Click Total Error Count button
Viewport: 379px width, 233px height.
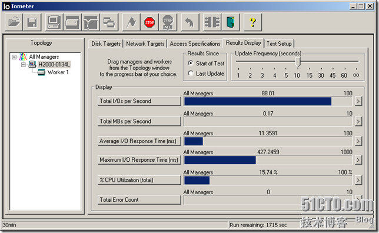tap(139, 200)
